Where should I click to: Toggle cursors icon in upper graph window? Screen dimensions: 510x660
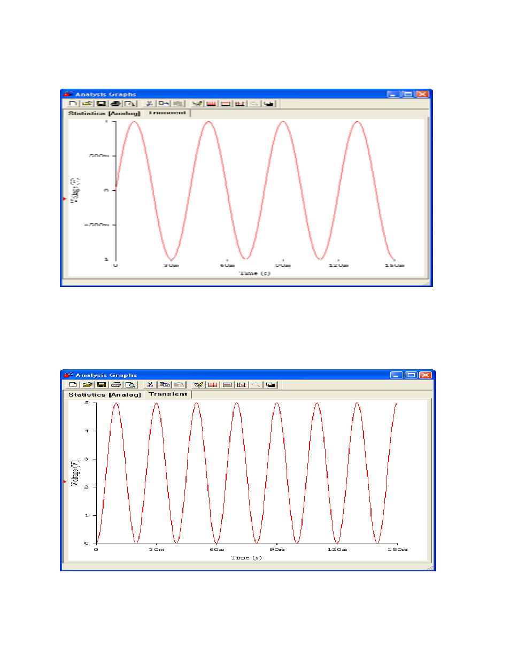coord(240,104)
